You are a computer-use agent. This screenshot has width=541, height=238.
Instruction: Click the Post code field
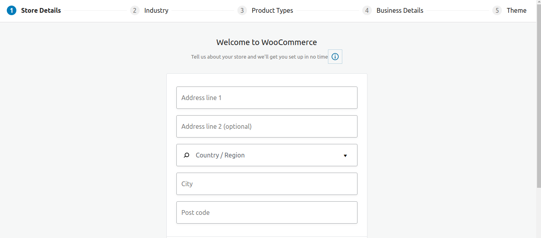(267, 212)
